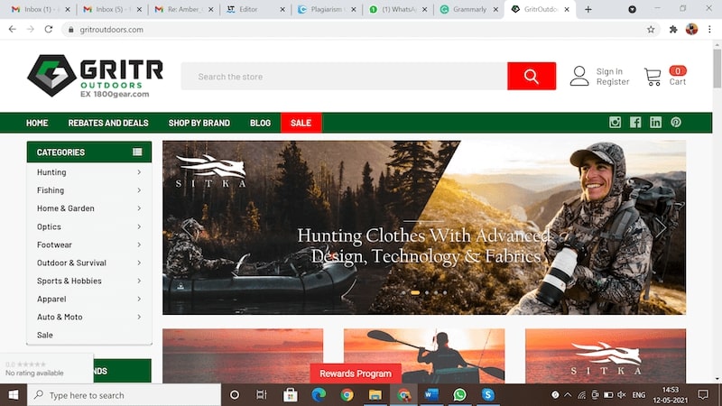Bookmark page with the star icon

coord(651,30)
